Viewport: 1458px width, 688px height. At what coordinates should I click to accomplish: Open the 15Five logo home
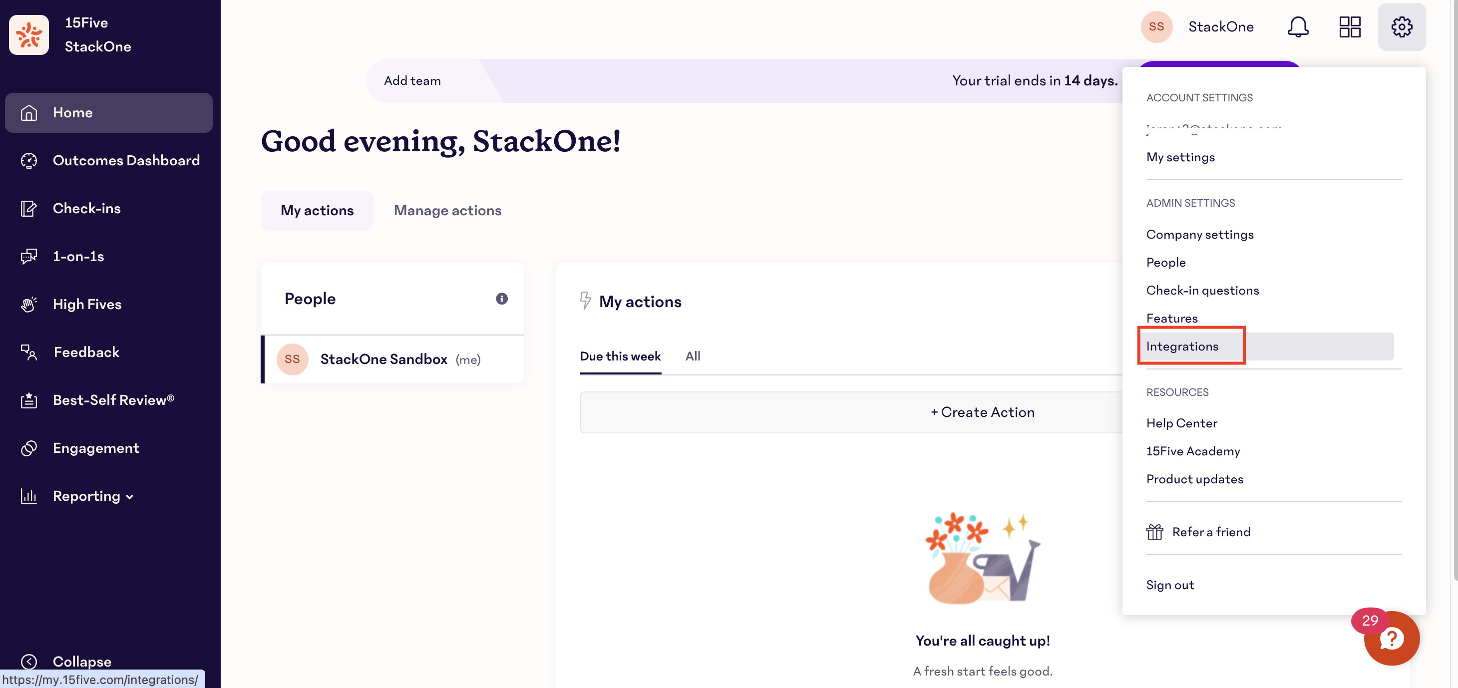click(29, 34)
